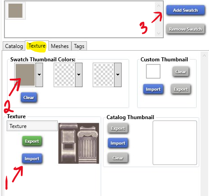This screenshot has width=209, height=196.
Task: Click the green texture Export button
Action: (32, 141)
